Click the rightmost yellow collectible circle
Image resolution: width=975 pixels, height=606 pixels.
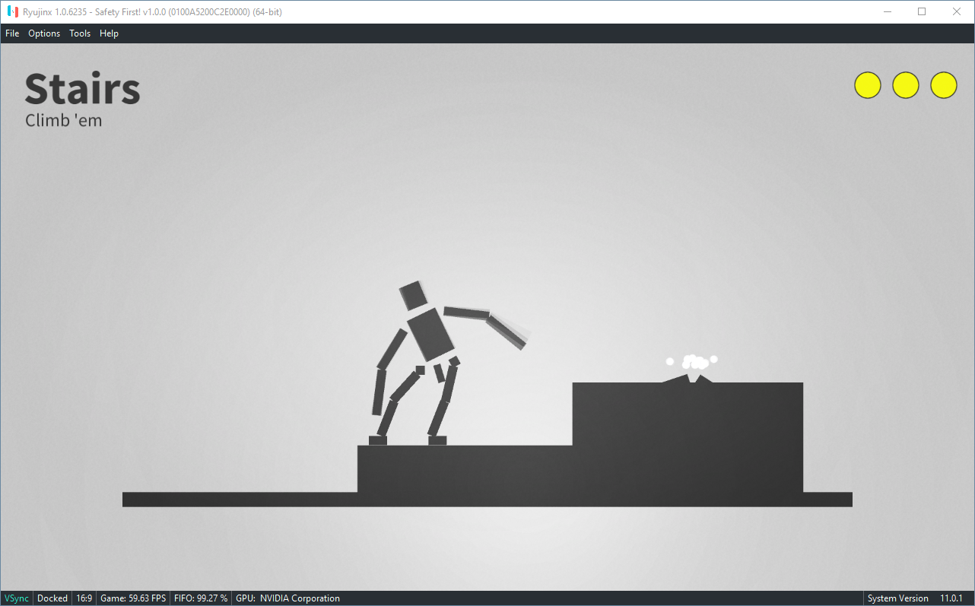coord(943,85)
